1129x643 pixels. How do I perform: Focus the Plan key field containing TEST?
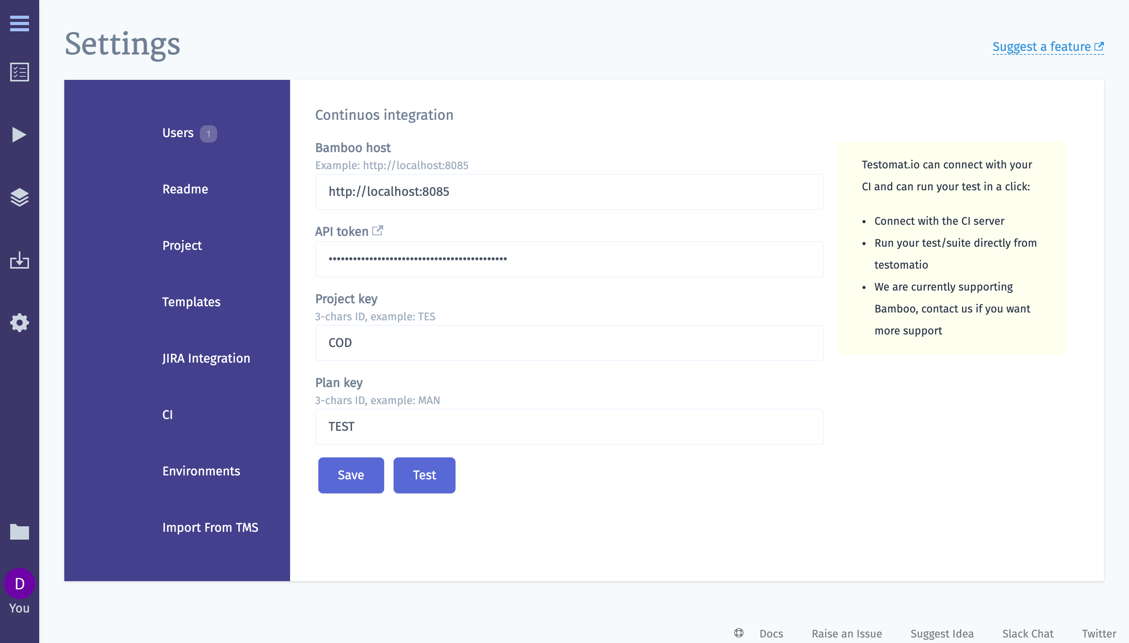[x=569, y=426]
